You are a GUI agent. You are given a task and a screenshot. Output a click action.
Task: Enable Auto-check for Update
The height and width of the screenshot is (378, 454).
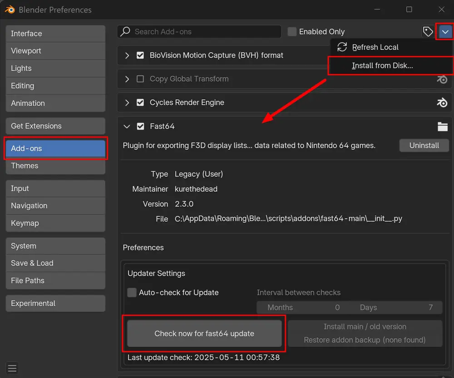point(132,292)
